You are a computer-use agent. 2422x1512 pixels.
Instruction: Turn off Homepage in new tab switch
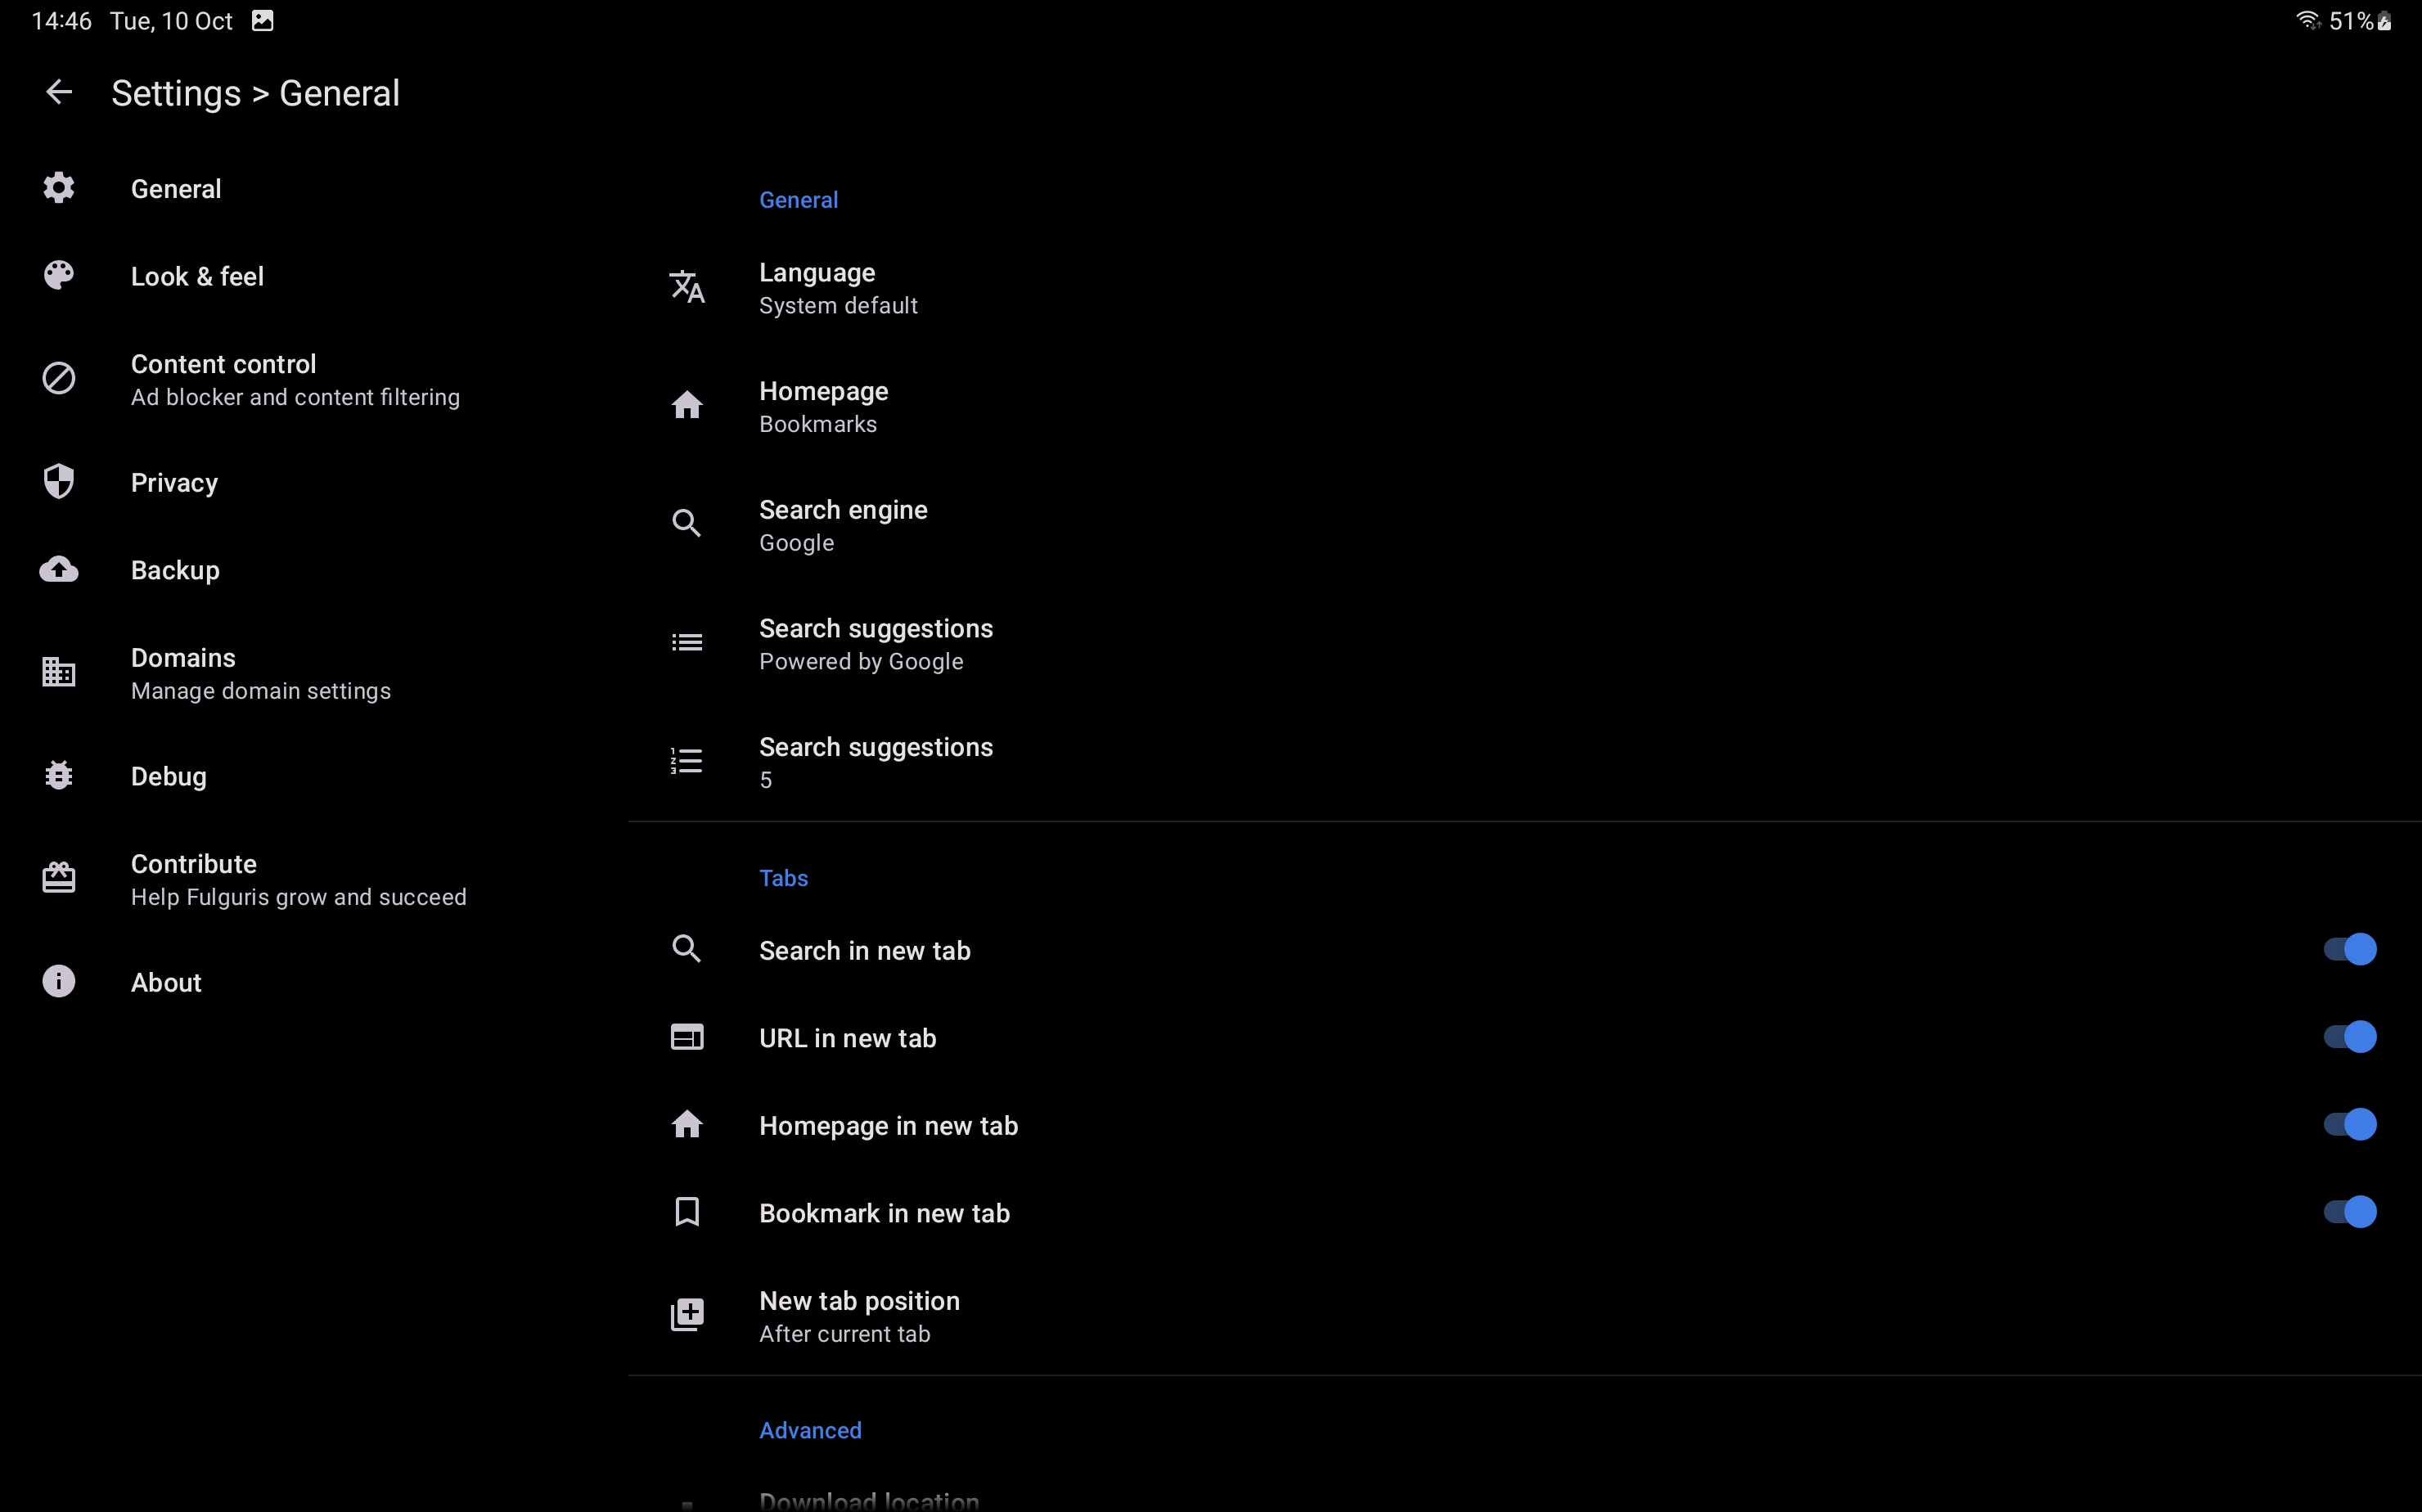click(x=2349, y=1125)
